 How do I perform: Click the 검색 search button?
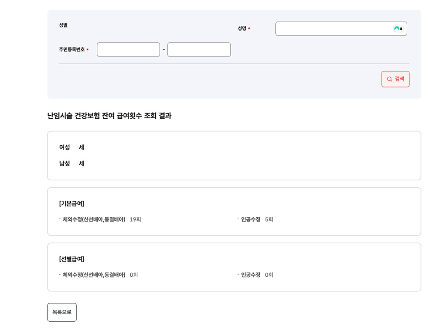(395, 79)
